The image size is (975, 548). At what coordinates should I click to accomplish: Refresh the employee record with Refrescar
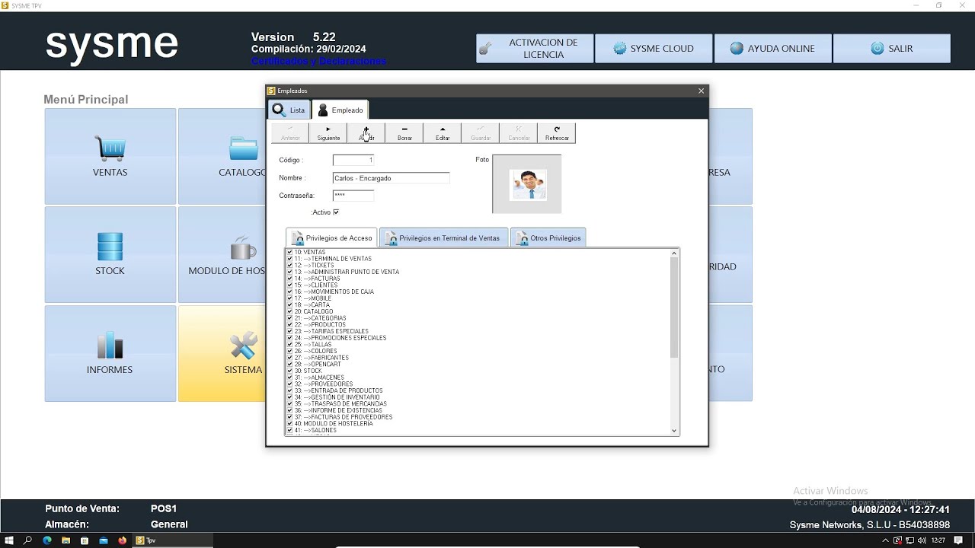pos(557,133)
